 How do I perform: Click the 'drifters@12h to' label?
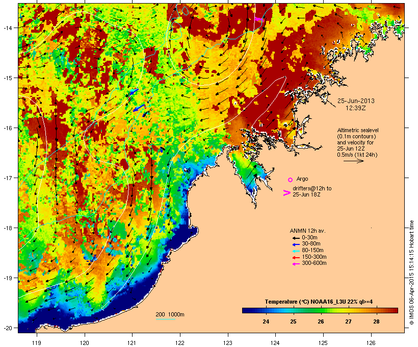[x=312, y=188]
